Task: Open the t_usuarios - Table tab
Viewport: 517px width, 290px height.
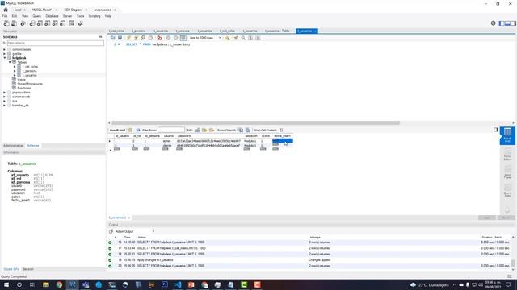Action: tap(277, 31)
